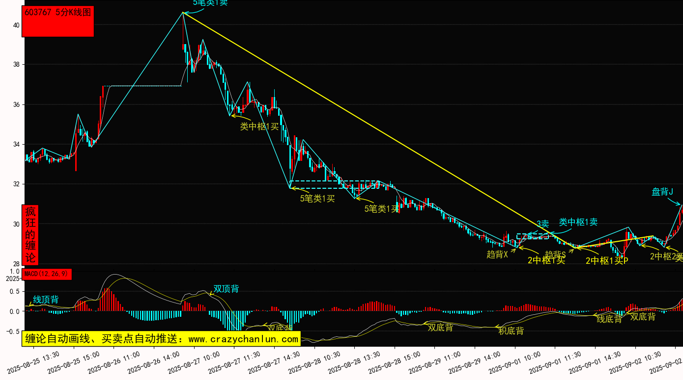Screen dimensions: 683x380
Task: Click the 3卖 sell point label
Action: tap(542, 224)
